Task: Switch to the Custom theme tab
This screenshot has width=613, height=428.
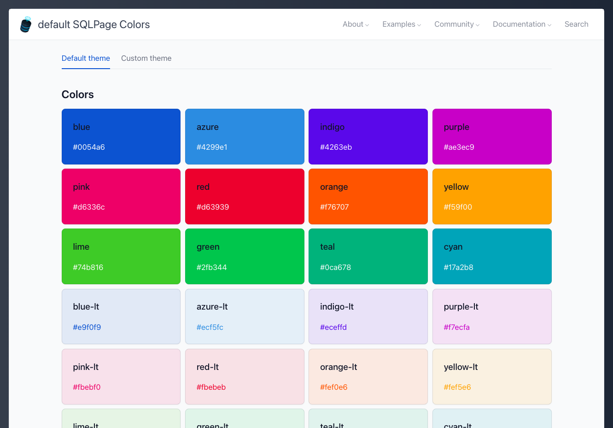Action: (146, 59)
